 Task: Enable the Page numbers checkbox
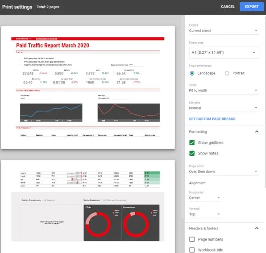[x=192, y=239]
